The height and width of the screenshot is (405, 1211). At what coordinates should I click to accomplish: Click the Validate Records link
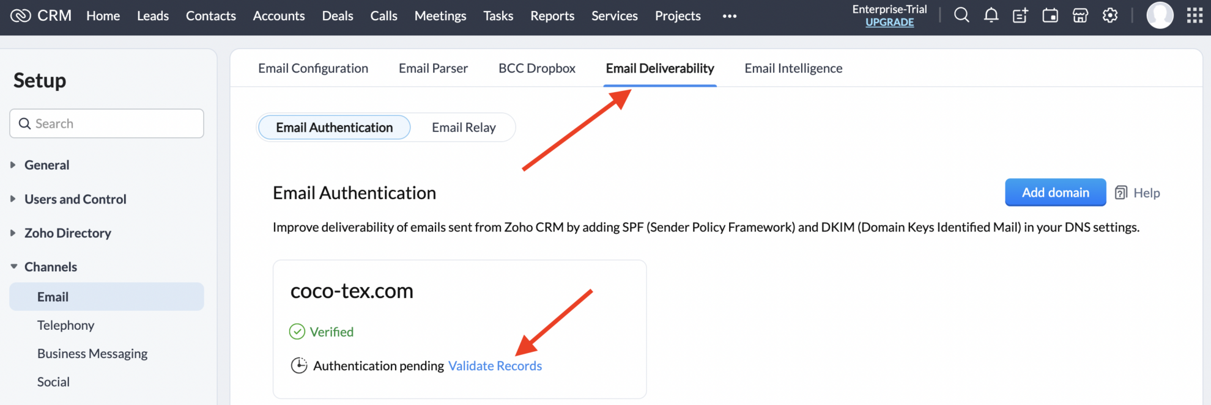[x=495, y=365]
